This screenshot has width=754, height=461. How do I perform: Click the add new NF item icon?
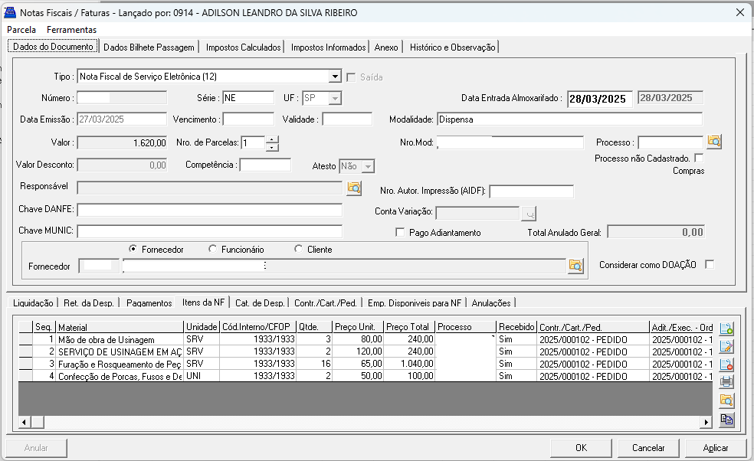[x=726, y=329]
